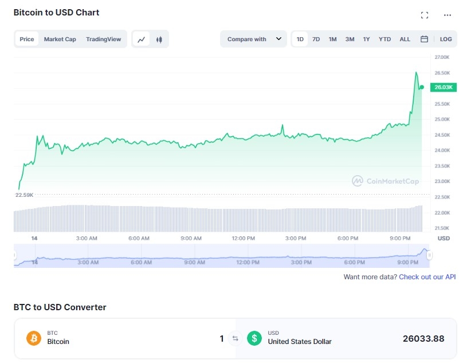Select the Market Cap tab
The image size is (459, 364).
[x=60, y=39]
